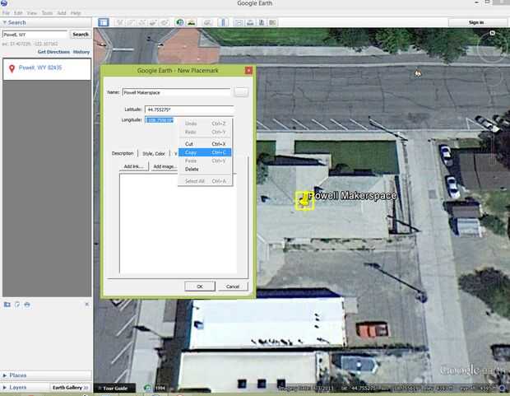This screenshot has height=396, width=510.
Task: Click the historical imagery 1994 date icon in status bar
Action: point(147,388)
